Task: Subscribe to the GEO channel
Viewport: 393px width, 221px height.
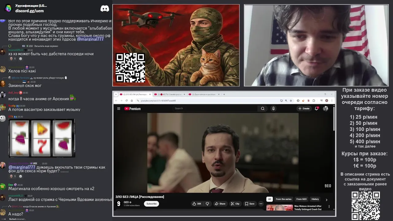Action: coord(151,204)
